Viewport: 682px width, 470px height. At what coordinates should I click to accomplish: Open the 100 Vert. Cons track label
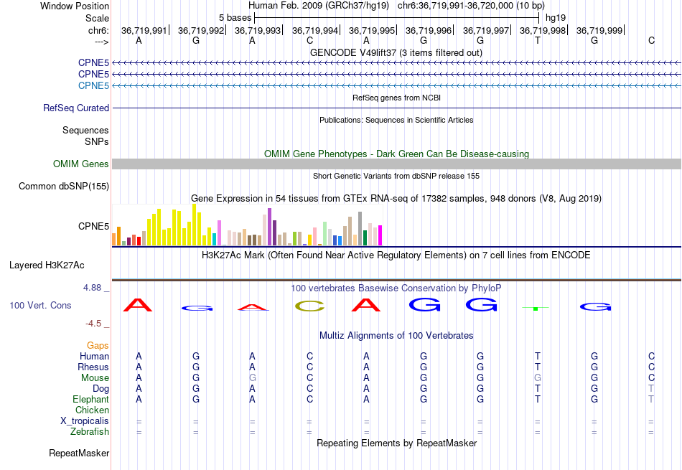40,305
